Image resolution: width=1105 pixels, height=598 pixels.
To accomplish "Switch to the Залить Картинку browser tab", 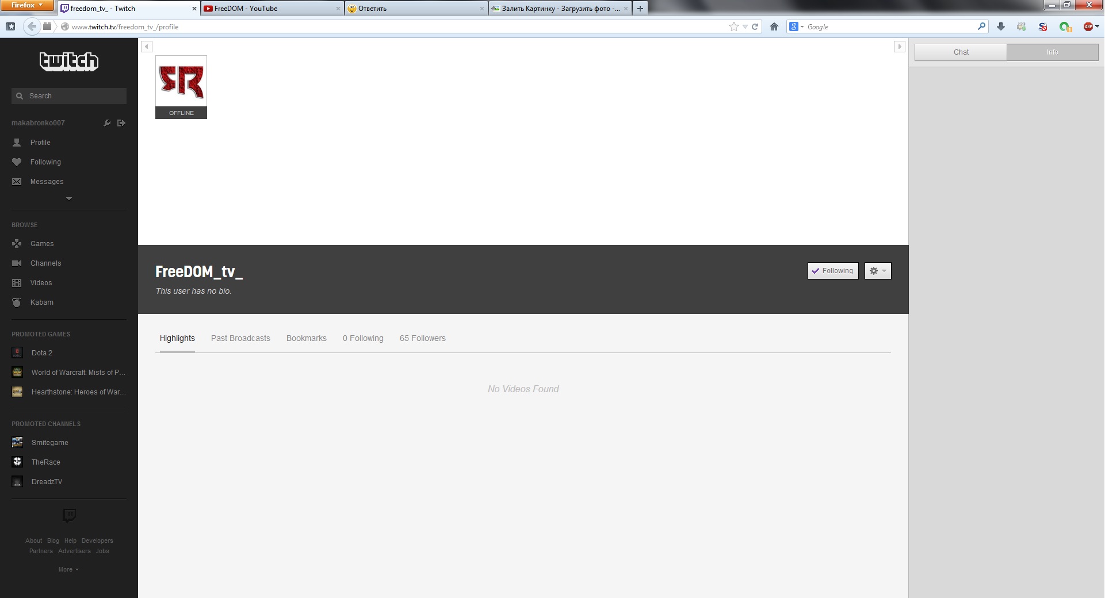I will [559, 9].
